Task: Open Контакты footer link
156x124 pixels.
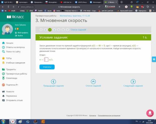Action: (x=93, y=115)
